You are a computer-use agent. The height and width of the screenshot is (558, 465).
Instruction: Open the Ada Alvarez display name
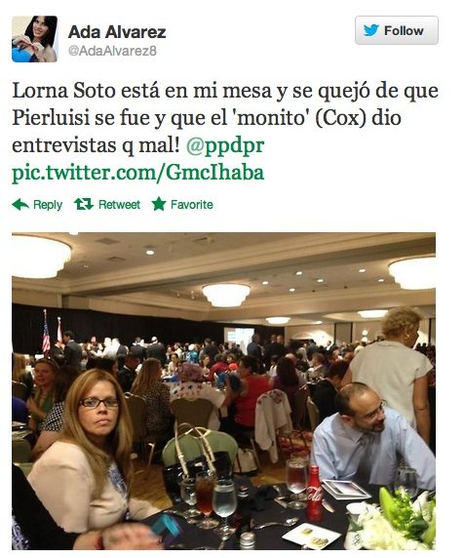pyautogui.click(x=117, y=32)
